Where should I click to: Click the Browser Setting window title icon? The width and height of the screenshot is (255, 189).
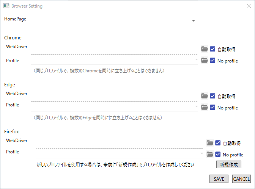6,6
